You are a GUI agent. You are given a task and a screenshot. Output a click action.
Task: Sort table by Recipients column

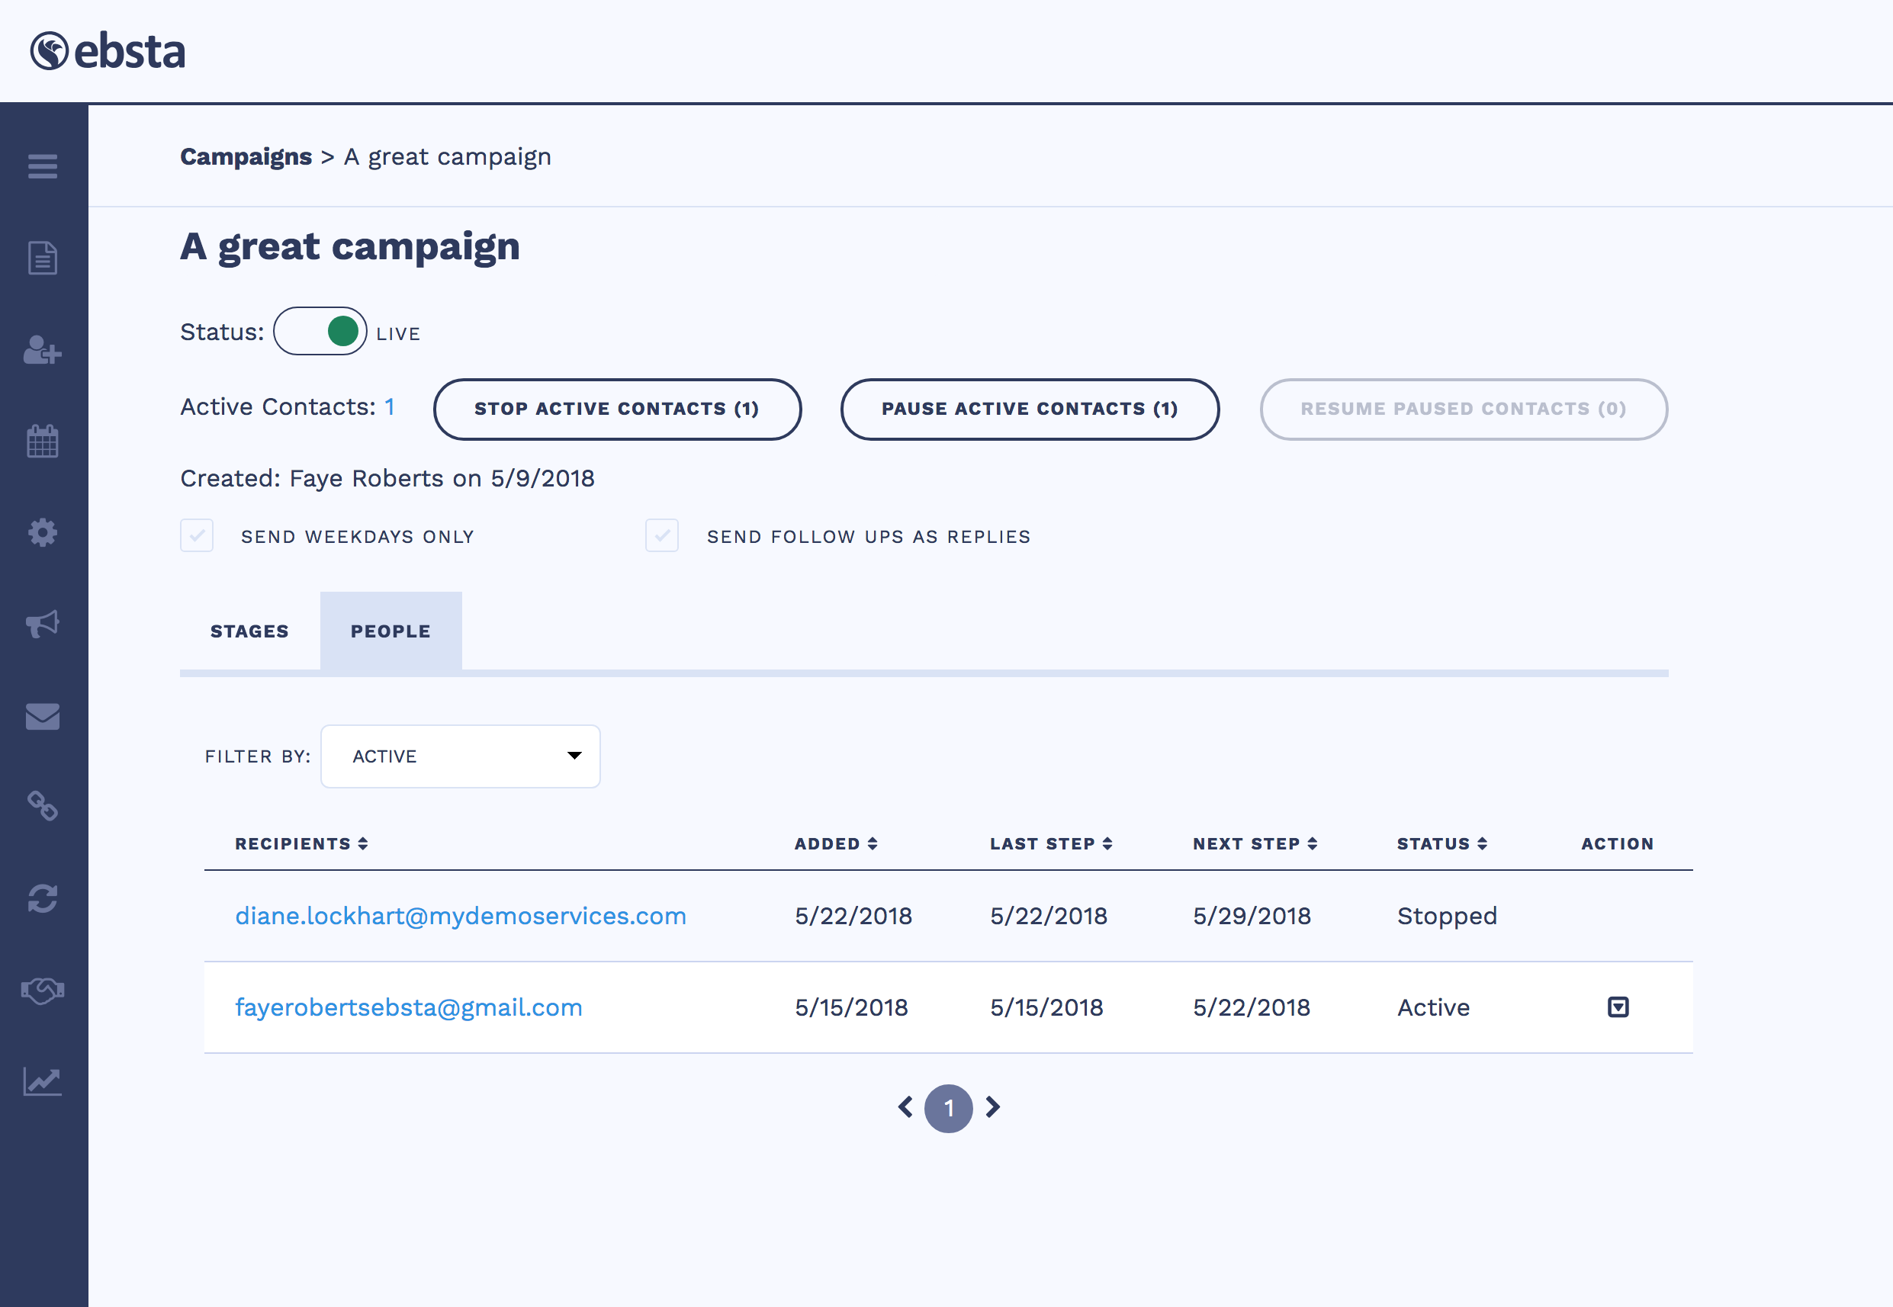point(301,843)
